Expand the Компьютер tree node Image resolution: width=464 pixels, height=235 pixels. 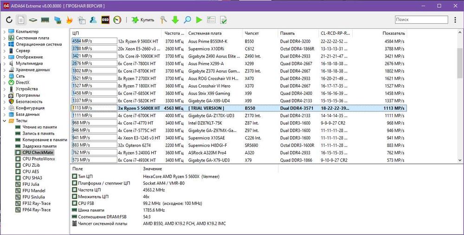point(5,32)
